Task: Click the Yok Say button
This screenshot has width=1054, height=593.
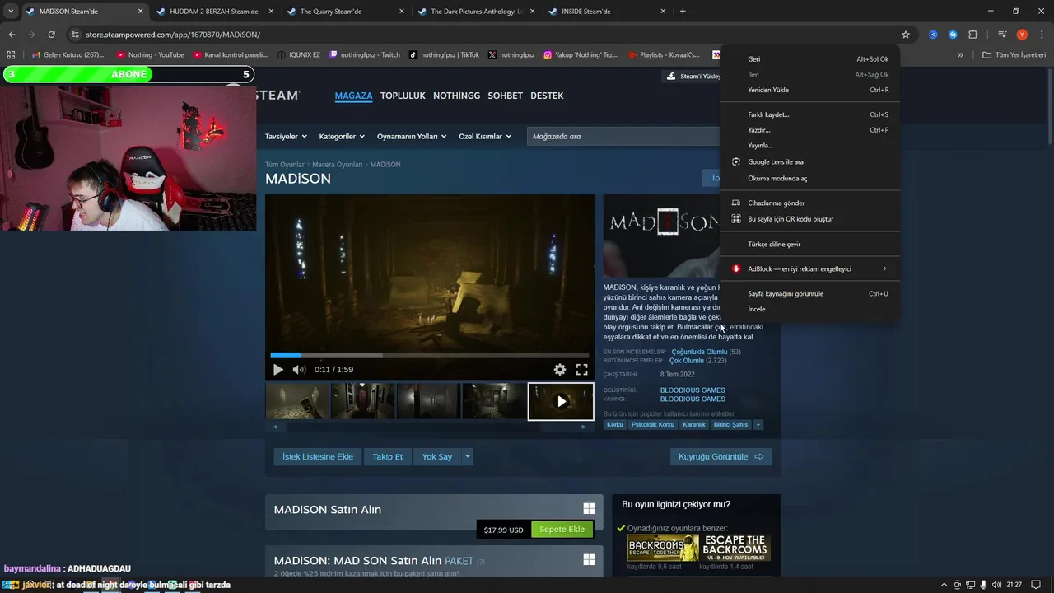Action: (437, 456)
